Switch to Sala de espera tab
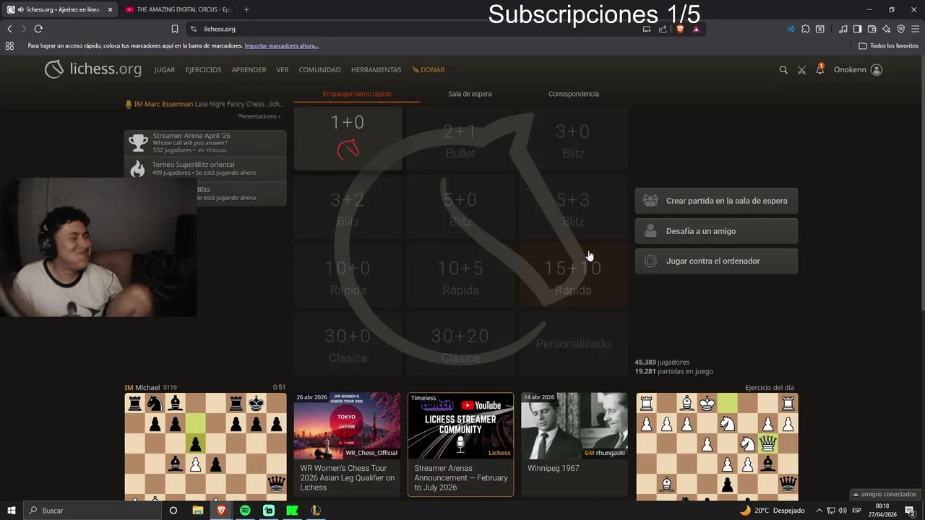 pos(470,94)
